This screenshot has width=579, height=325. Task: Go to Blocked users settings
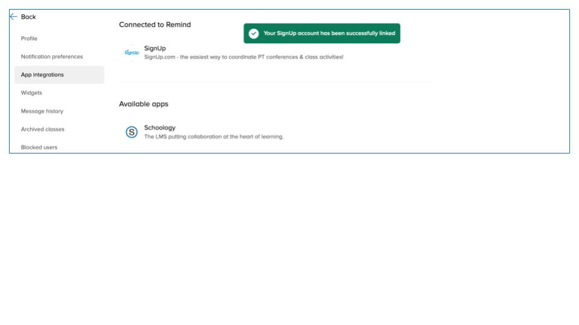[x=39, y=147]
